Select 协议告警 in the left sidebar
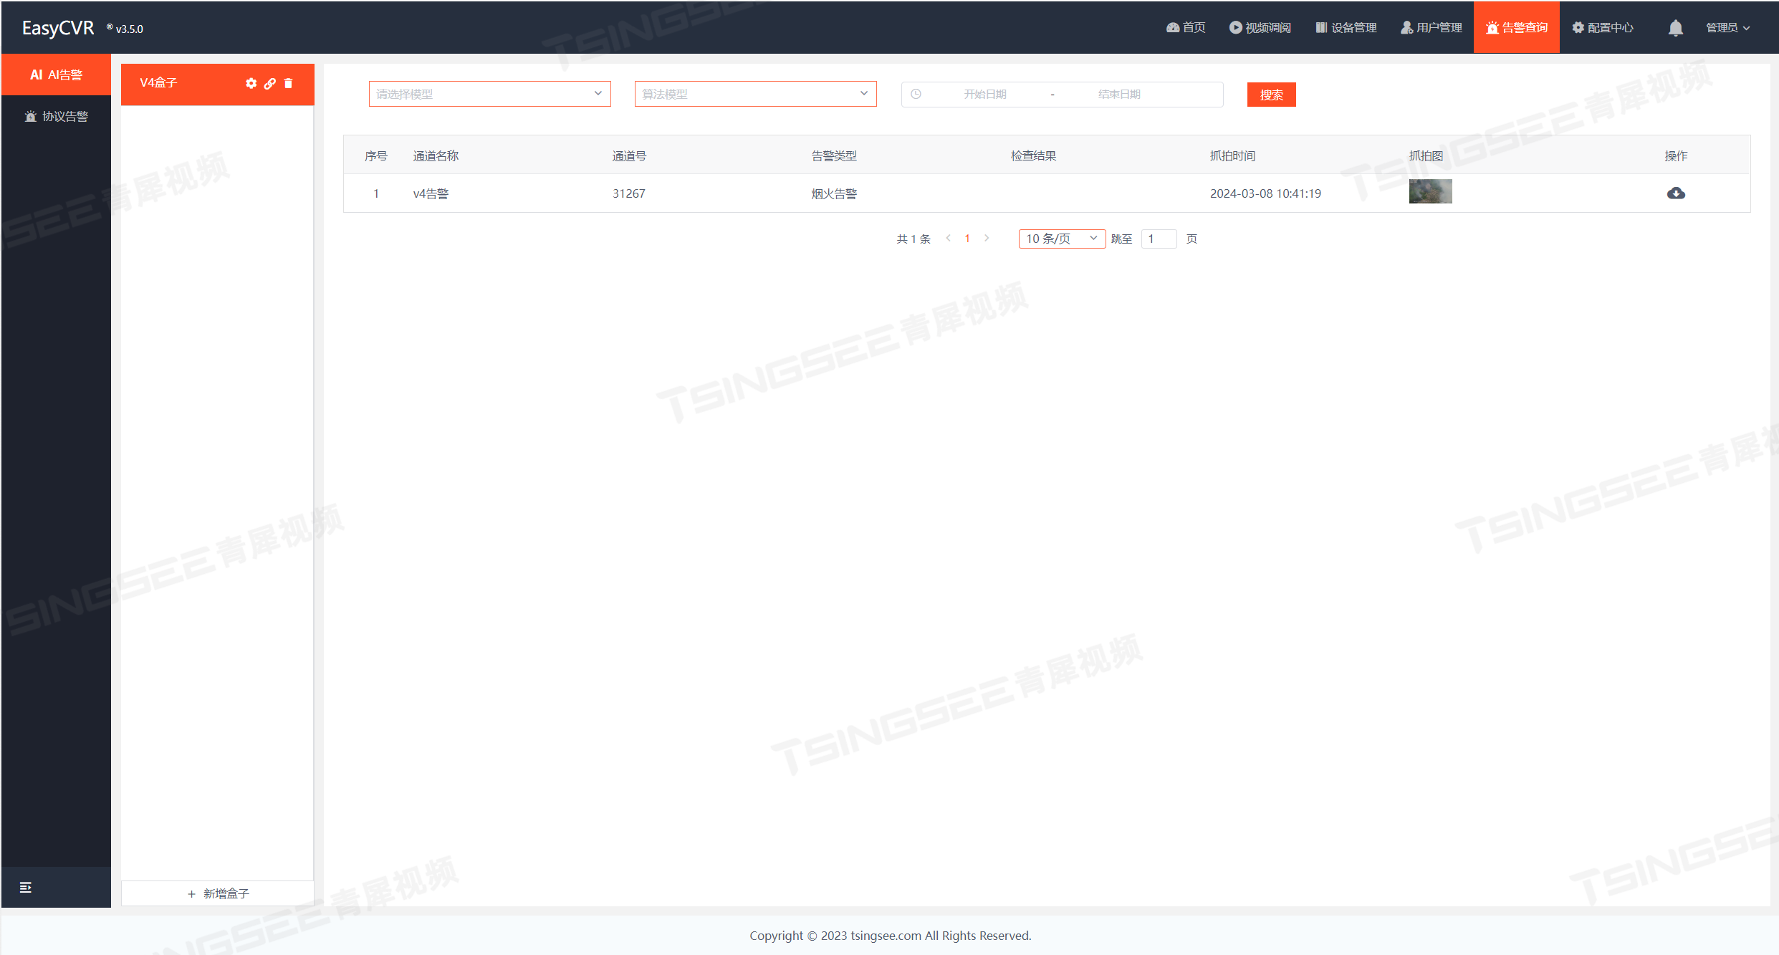1779x955 pixels. (57, 116)
